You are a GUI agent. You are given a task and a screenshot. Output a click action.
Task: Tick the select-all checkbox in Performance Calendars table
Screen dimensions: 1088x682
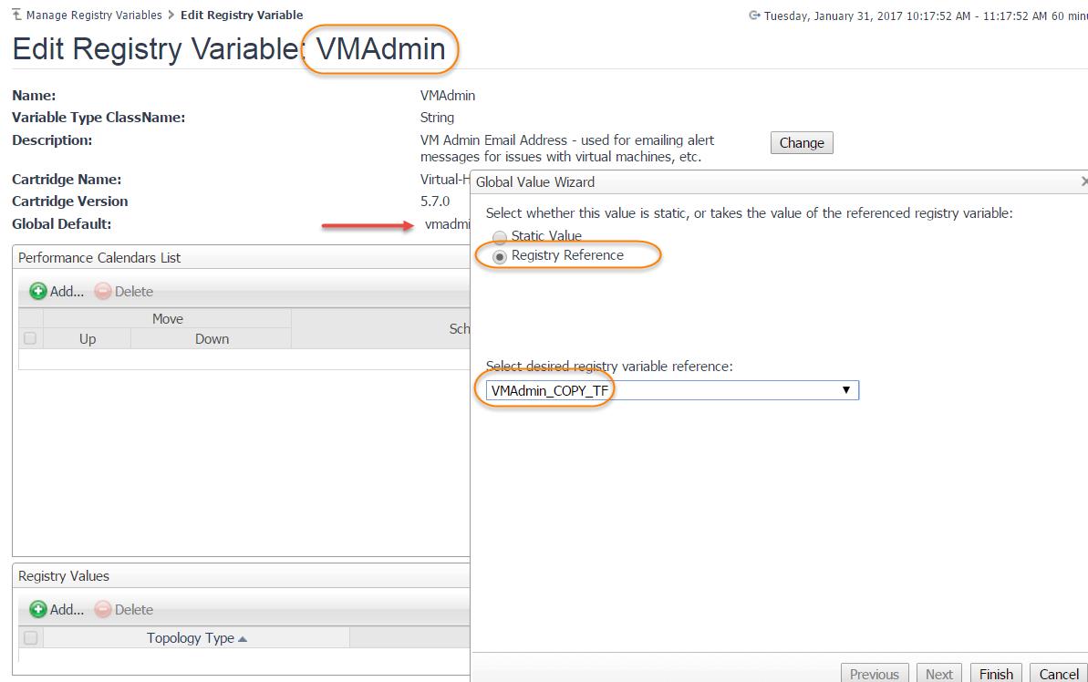coord(30,338)
